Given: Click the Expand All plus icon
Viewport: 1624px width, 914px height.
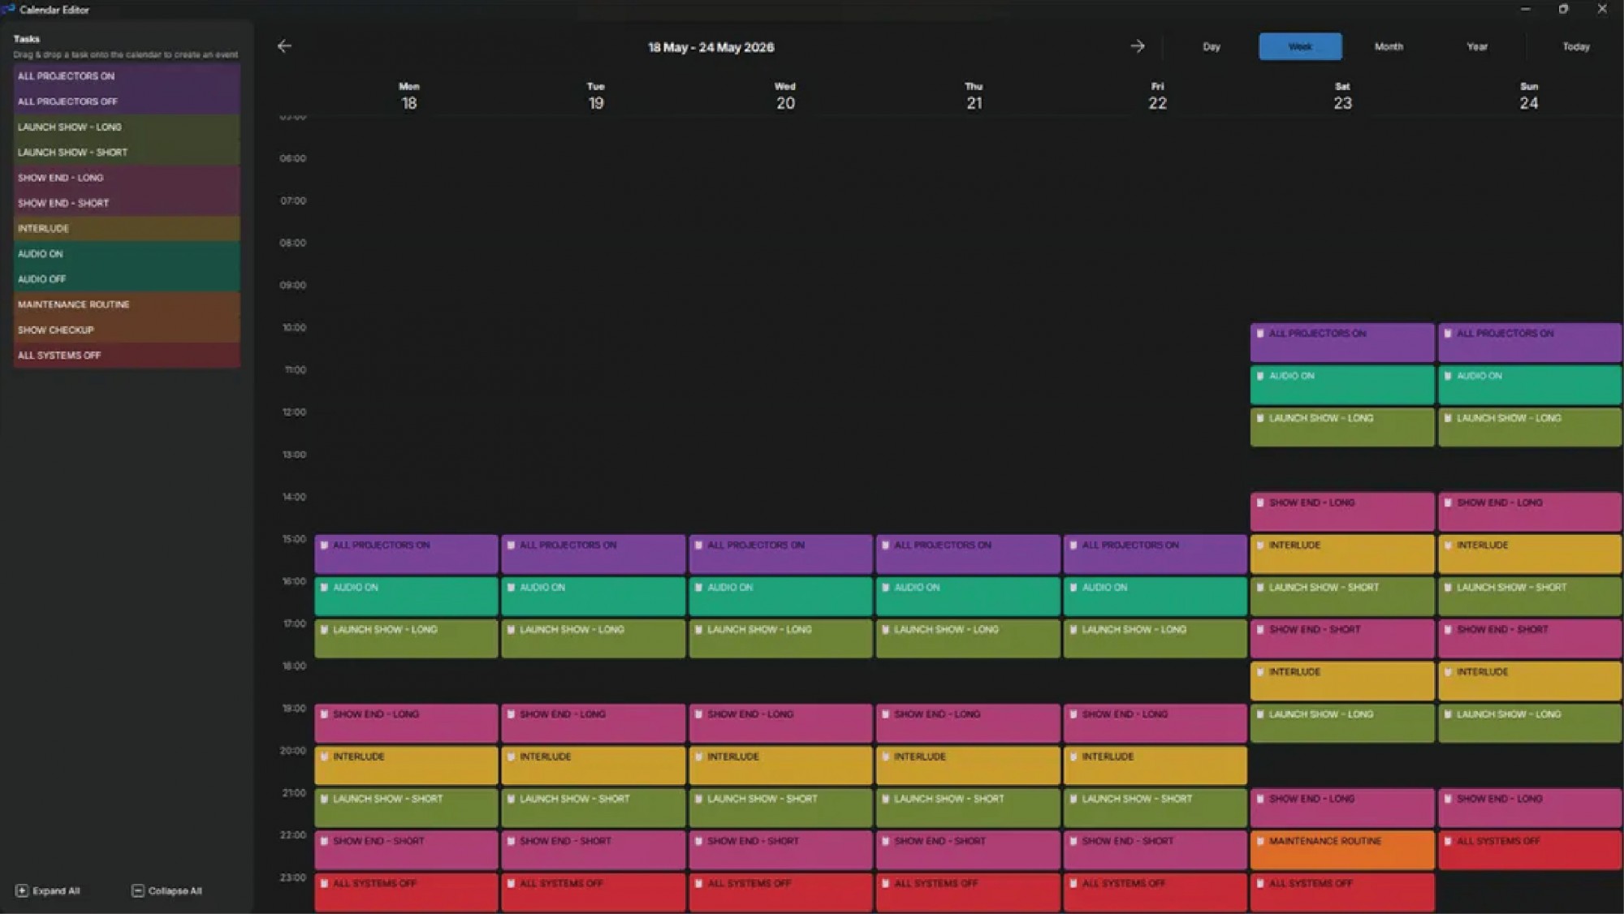Looking at the screenshot, I should coord(22,890).
